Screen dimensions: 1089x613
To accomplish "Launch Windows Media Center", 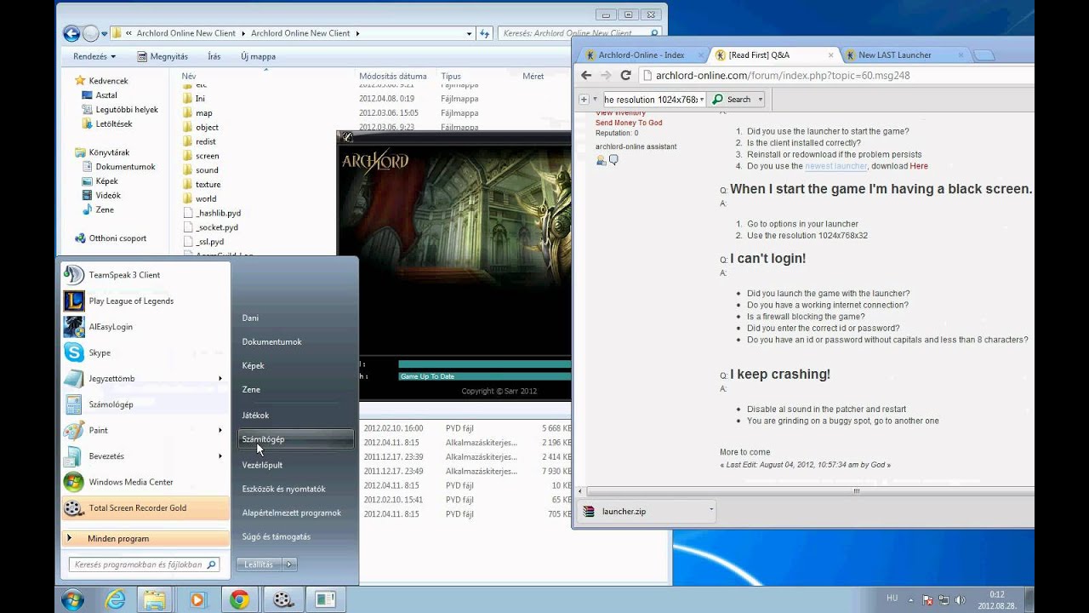I will click(131, 482).
